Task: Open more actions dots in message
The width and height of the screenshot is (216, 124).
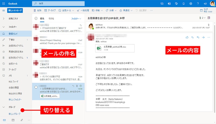Action: 208,37
